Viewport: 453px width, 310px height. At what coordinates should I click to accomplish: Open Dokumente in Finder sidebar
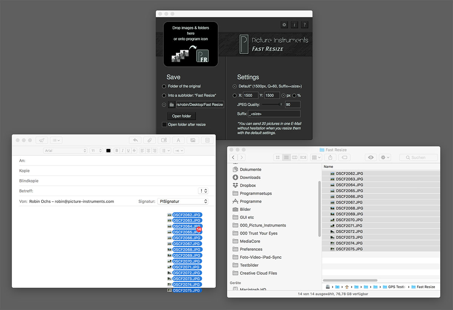tap(250, 169)
